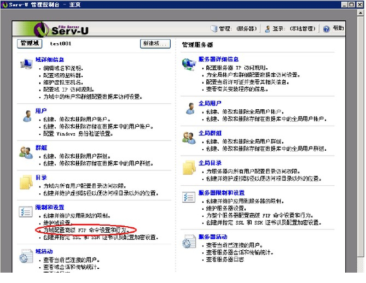Viewport: 366px width, 283px height.
Task: Click the 域活动 gear document icon
Action: tap(26, 256)
